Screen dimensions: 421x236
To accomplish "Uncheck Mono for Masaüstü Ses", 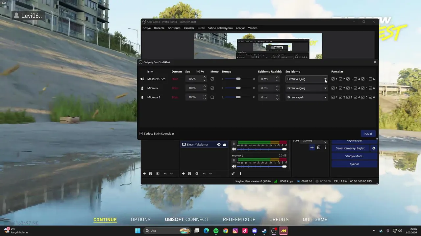I will coord(212,79).
